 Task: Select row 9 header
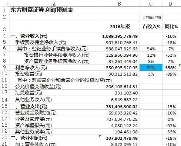[x=4, y=67]
